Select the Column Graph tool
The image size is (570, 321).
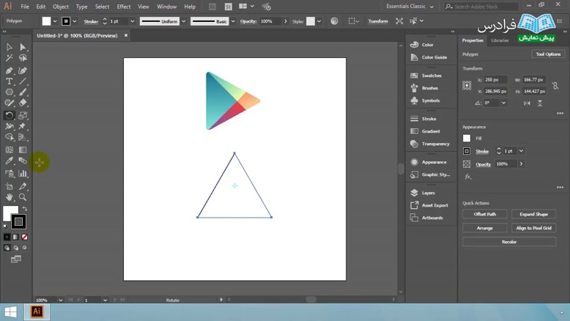point(23,174)
